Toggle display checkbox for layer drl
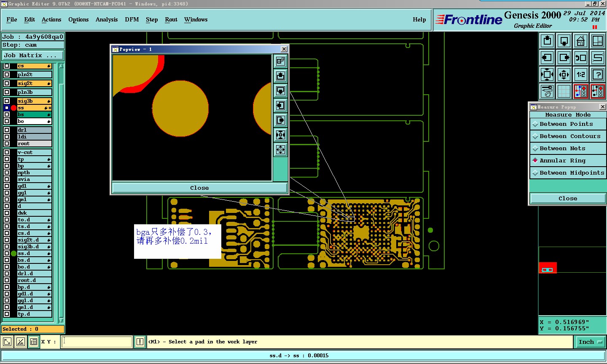Screen dimensions: 607x364 coord(7,130)
